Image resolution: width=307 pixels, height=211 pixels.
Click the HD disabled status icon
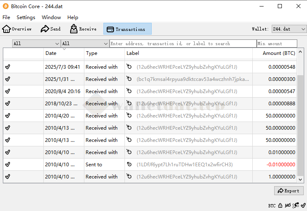[288, 206]
